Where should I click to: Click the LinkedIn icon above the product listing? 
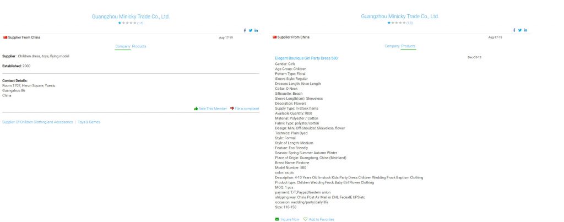(525, 30)
